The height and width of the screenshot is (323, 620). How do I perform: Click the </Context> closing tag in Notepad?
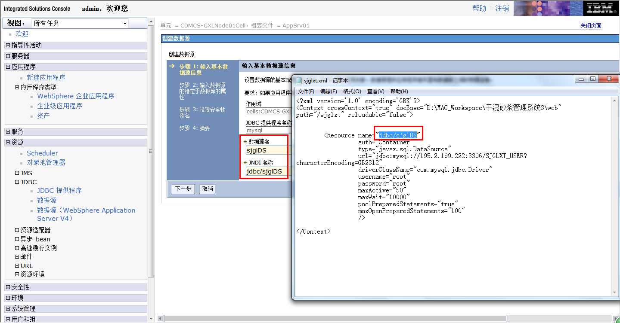pos(313,232)
